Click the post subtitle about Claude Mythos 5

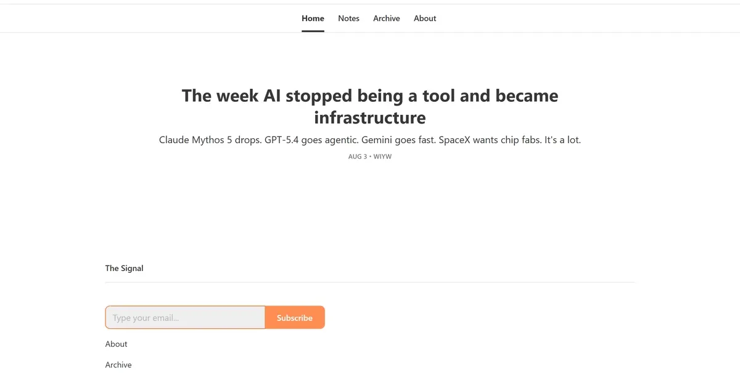click(370, 139)
